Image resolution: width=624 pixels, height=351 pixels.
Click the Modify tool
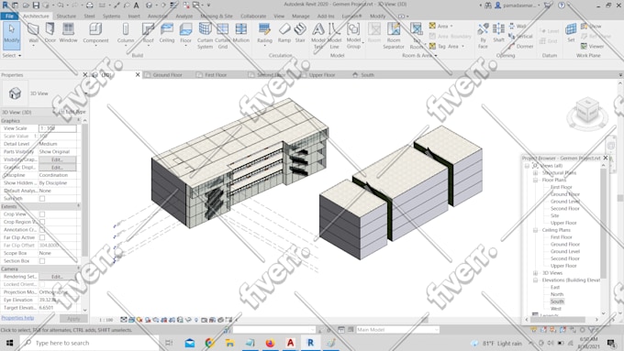pos(12,35)
